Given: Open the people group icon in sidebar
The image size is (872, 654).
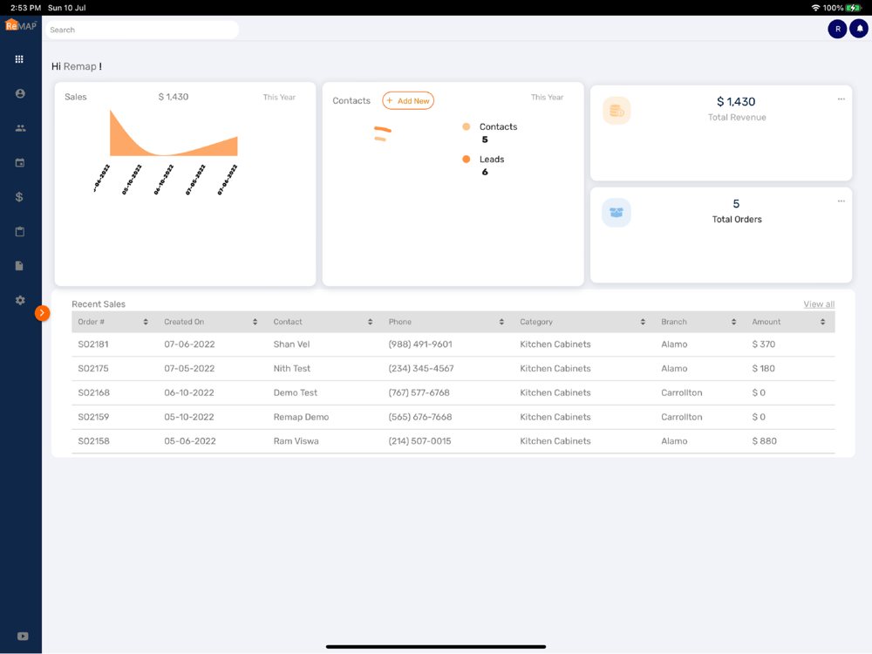Looking at the screenshot, I should [x=20, y=128].
